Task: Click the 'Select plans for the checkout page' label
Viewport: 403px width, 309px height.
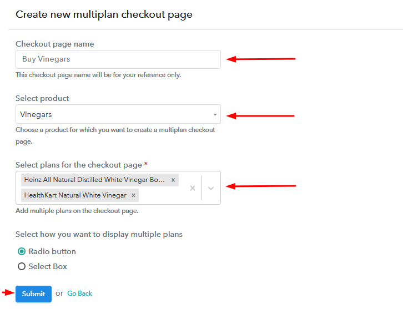Action: tap(79, 165)
